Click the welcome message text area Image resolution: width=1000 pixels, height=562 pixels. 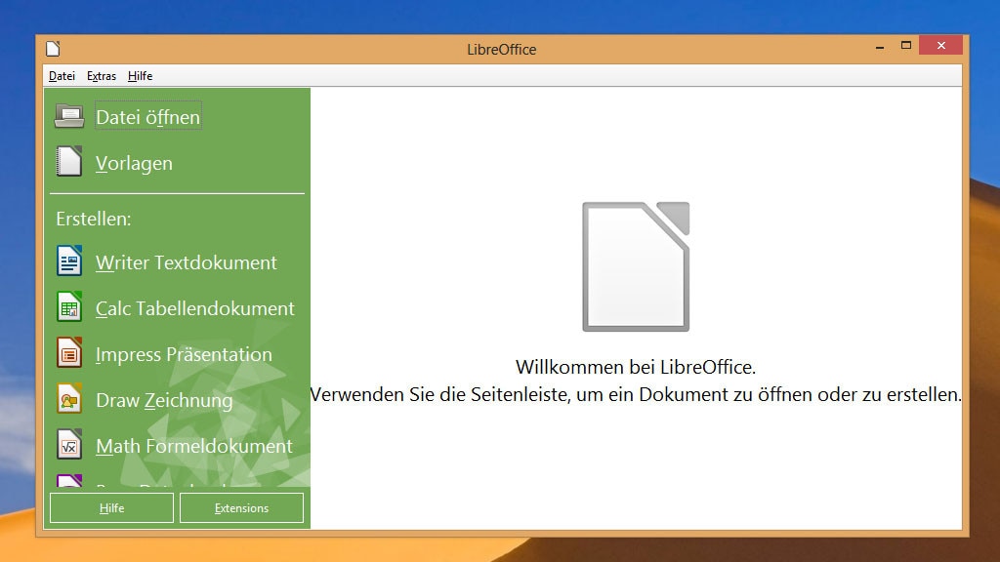(635, 381)
